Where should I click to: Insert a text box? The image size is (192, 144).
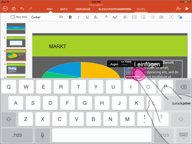[171, 17]
